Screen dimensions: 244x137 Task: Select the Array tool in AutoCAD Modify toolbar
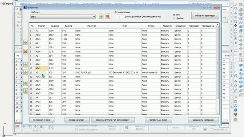tap(236, 21)
